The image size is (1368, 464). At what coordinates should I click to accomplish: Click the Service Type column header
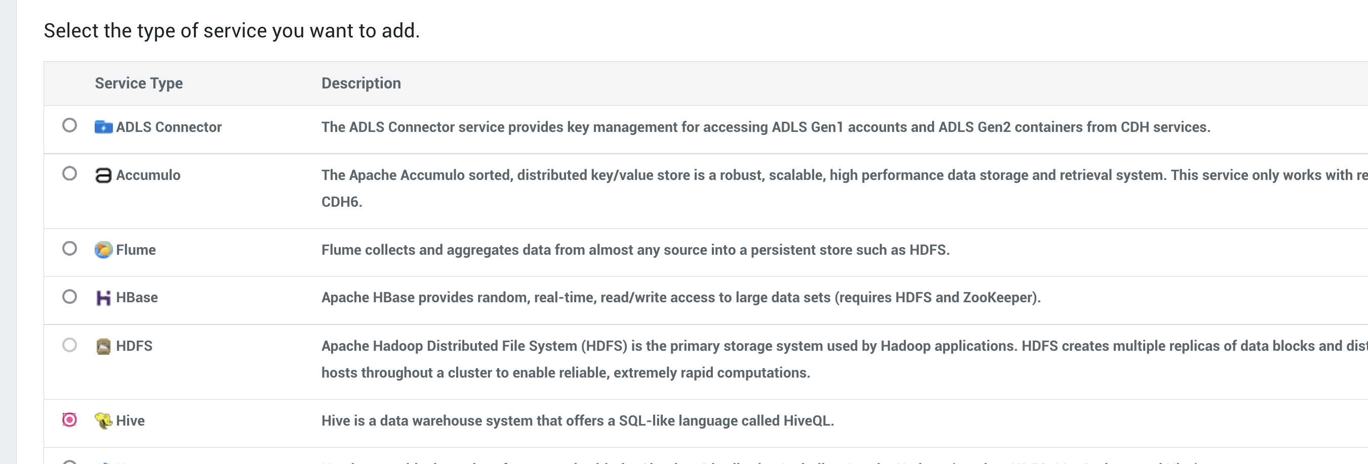[139, 83]
